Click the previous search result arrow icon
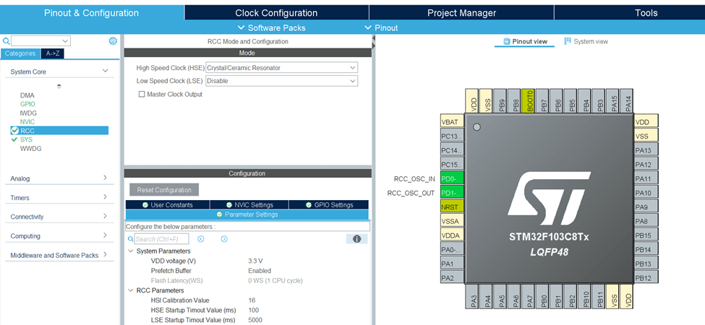 201,239
